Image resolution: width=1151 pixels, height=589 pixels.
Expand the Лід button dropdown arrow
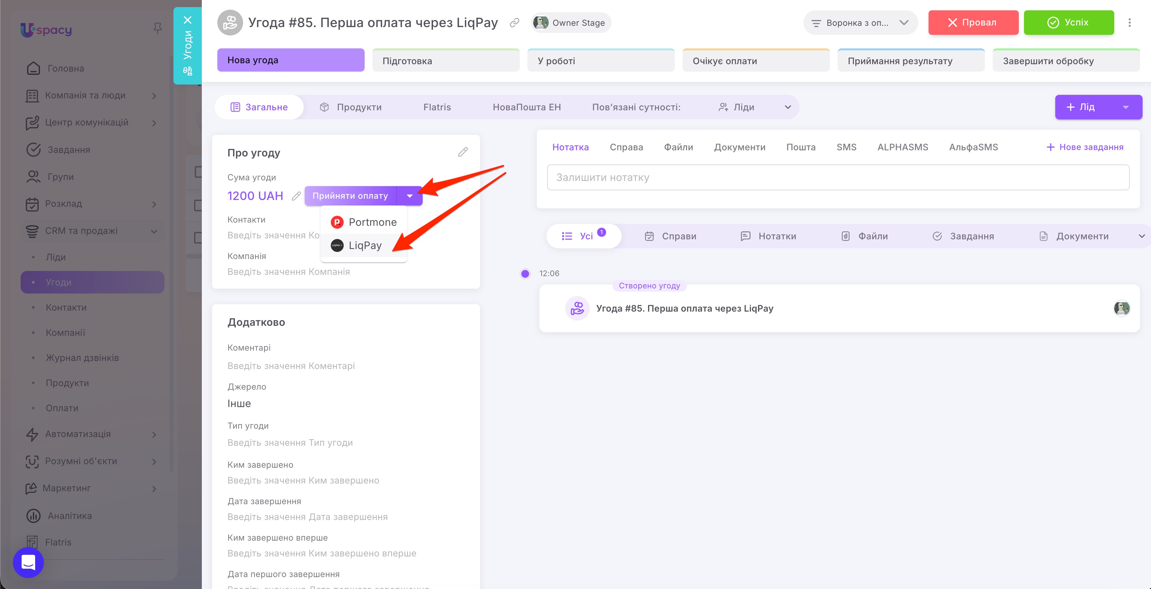(1126, 107)
